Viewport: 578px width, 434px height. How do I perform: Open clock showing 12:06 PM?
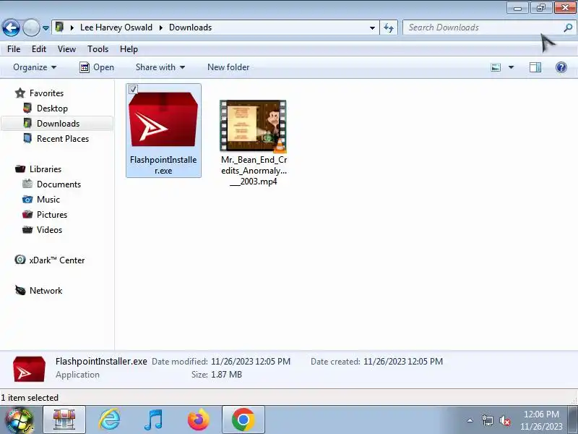pyautogui.click(x=541, y=420)
